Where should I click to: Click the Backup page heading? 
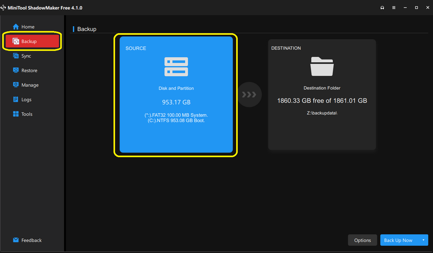click(87, 29)
